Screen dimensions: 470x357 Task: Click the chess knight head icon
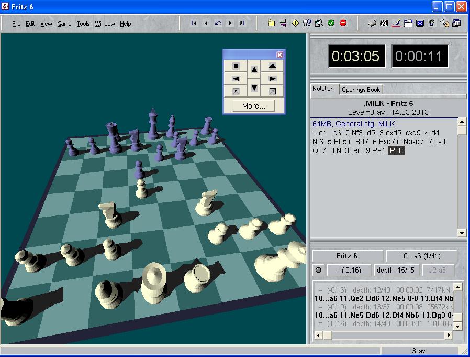tap(432, 23)
